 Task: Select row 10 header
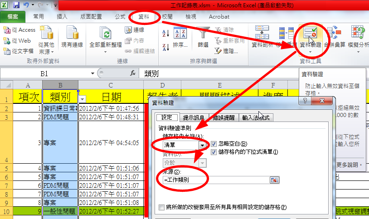pyautogui.click(x=6, y=211)
